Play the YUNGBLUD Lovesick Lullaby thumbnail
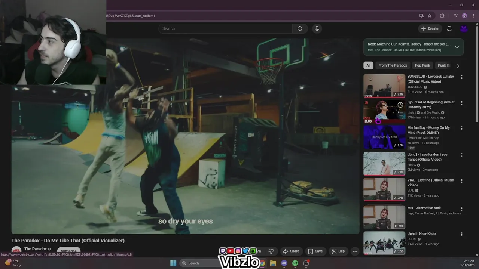 pos(384,86)
